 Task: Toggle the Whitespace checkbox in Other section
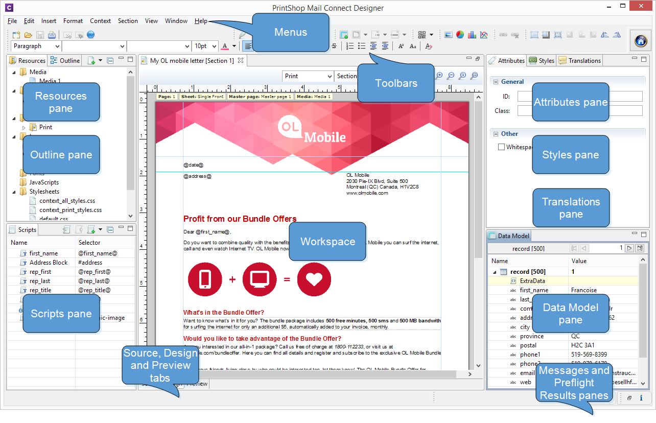pyautogui.click(x=501, y=147)
